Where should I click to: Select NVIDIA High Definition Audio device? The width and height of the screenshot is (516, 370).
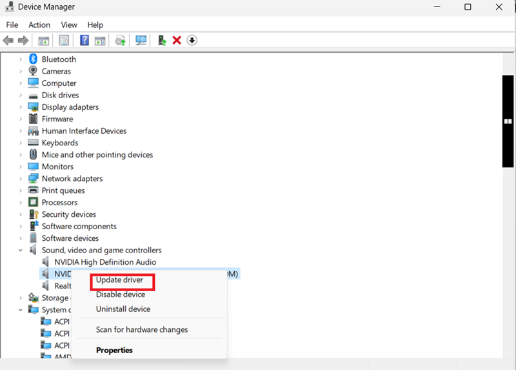(x=105, y=262)
